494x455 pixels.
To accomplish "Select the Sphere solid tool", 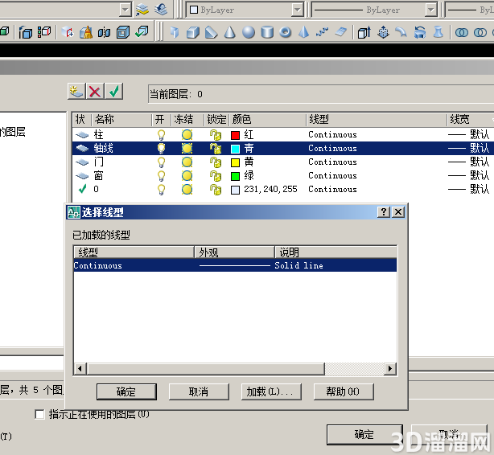I will [249, 32].
